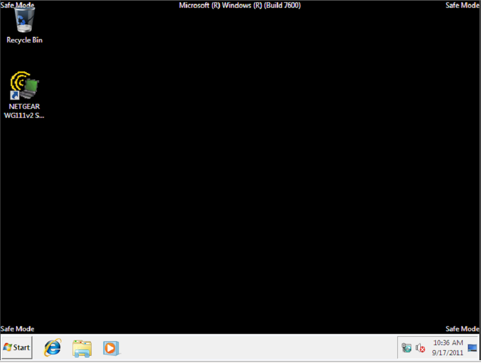Open the clock showing 10:36 AM
The width and height of the screenshot is (481, 363).
coord(448,343)
